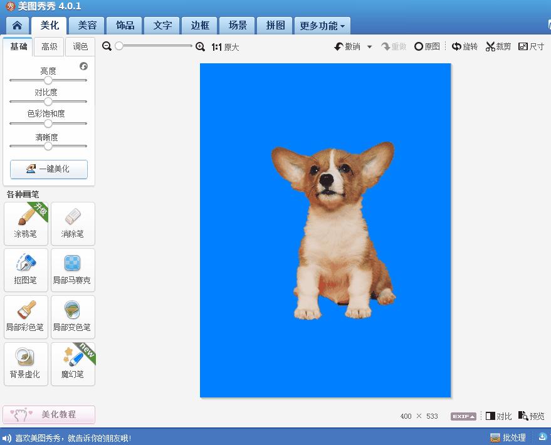Pick the 局部马赛克 mosaic tool

coord(73,270)
